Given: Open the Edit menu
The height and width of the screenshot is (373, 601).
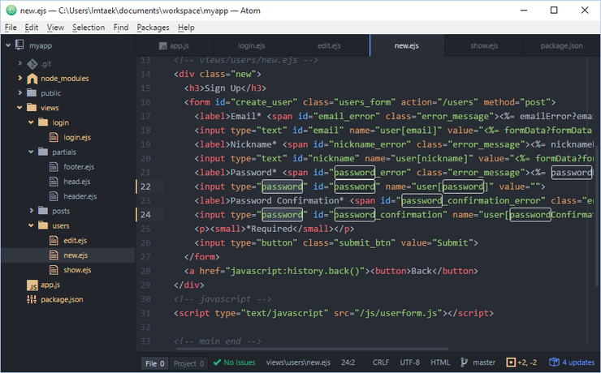Looking at the screenshot, I should click(32, 27).
